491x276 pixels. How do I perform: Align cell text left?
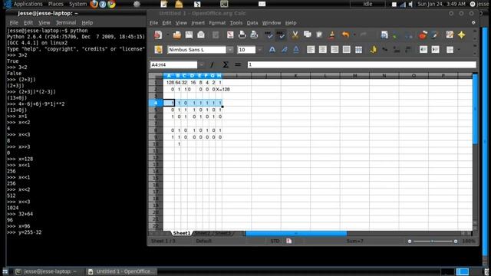pyautogui.click(x=311, y=49)
